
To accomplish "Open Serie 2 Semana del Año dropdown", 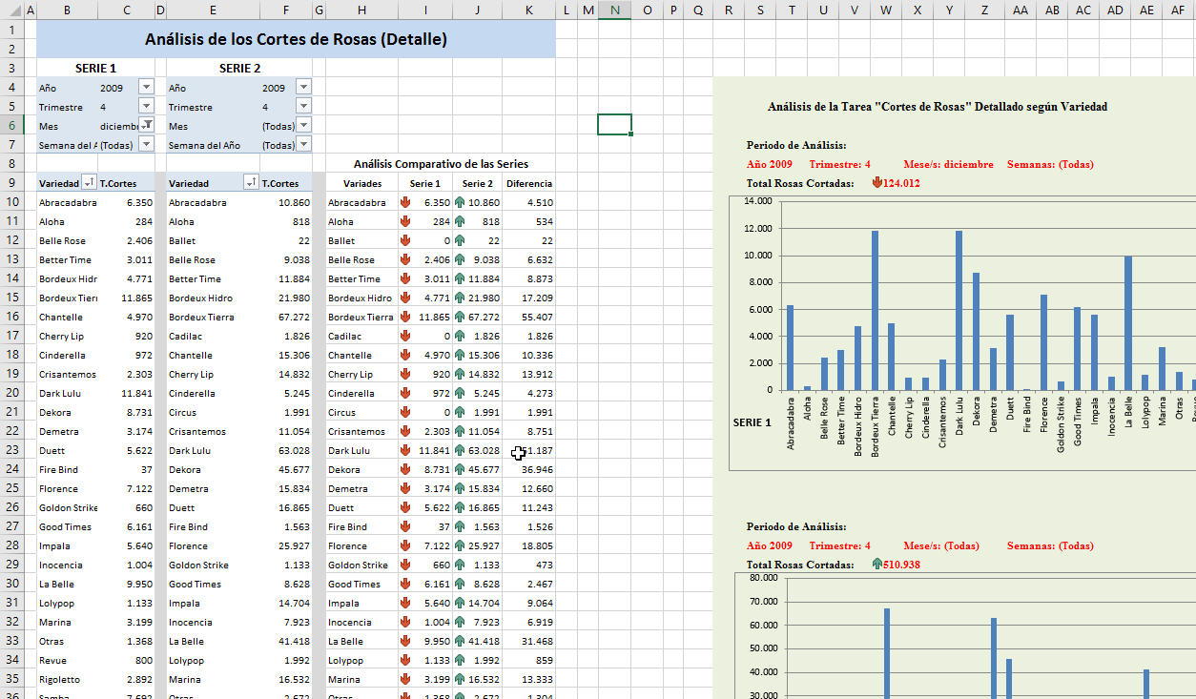I will tap(303, 144).
